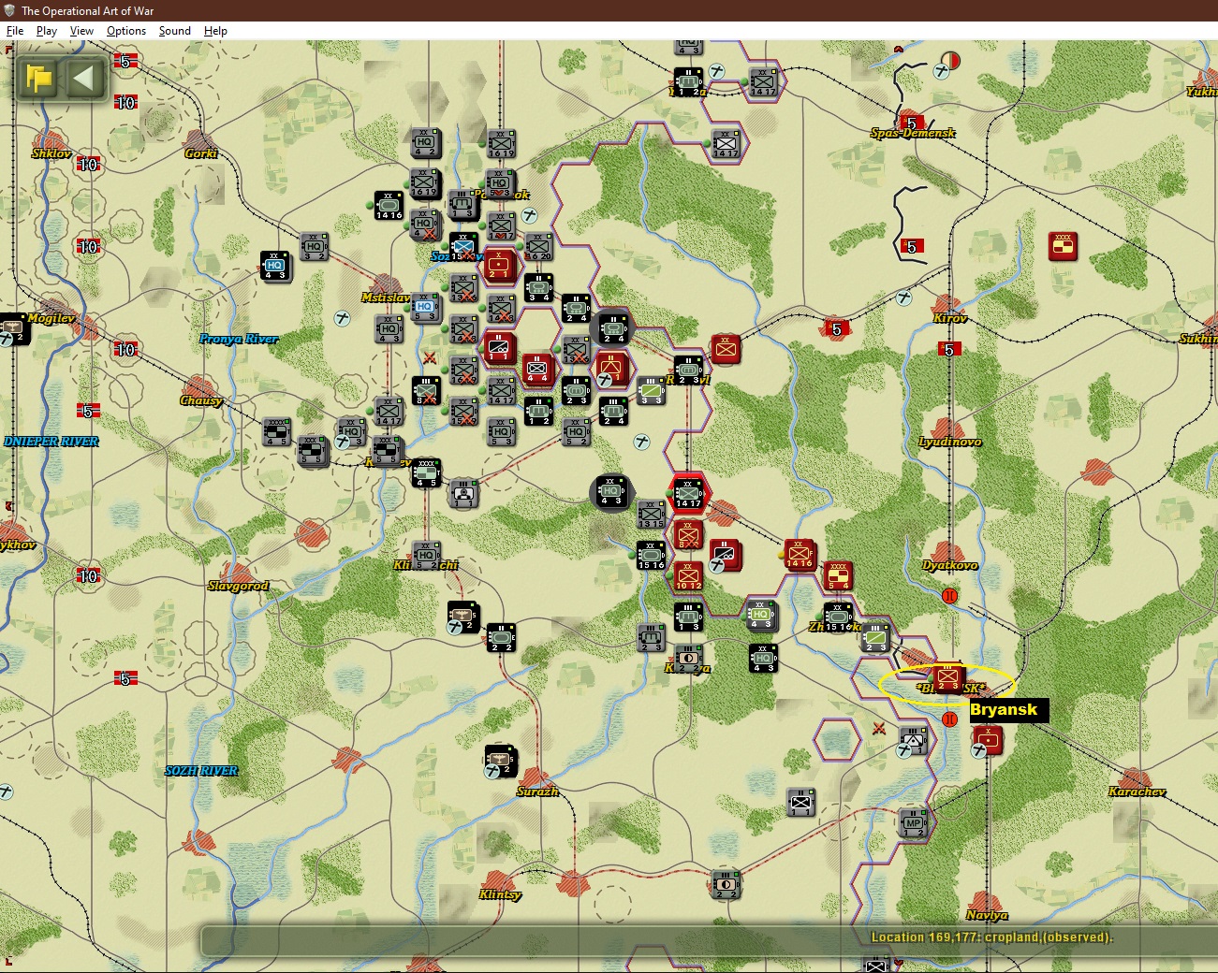Select red XXXX counter east of Spas-Demensk
This screenshot has height=973, width=1218.
[x=1063, y=246]
